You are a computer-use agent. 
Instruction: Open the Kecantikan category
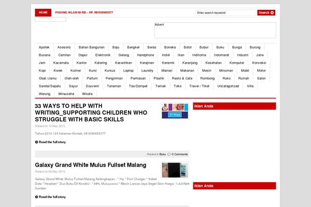pyautogui.click(x=123, y=63)
